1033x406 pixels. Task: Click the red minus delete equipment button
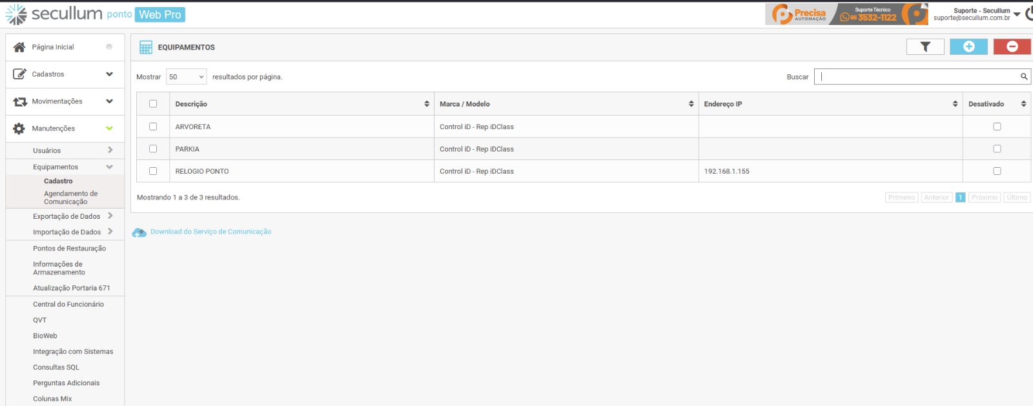[x=1012, y=46]
